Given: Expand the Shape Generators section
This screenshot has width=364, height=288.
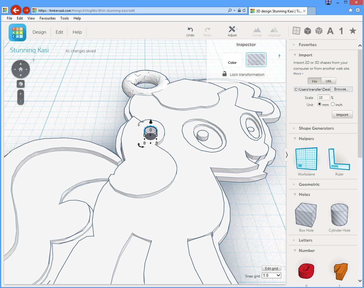Looking at the screenshot, I should (x=316, y=128).
